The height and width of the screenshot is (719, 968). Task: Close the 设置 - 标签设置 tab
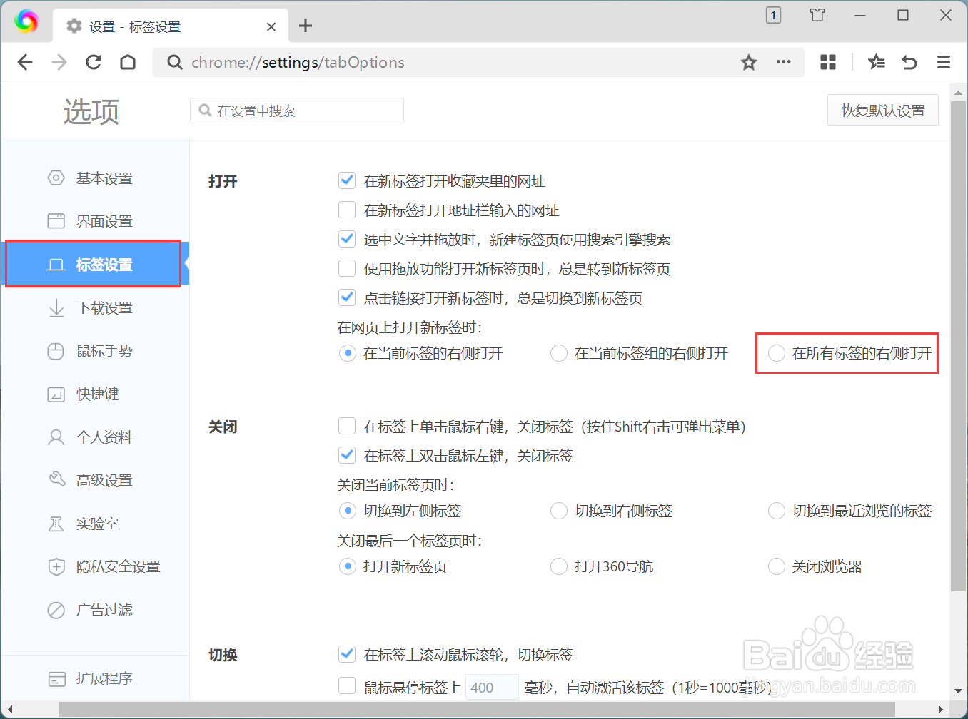click(271, 27)
